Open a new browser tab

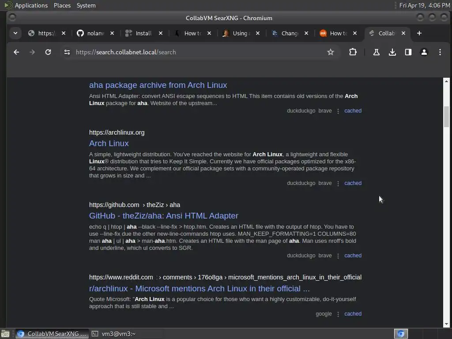(419, 34)
